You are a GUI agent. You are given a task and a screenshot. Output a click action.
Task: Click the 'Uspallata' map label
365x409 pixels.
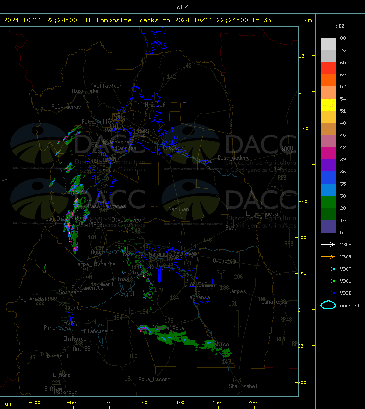[x=85, y=91]
